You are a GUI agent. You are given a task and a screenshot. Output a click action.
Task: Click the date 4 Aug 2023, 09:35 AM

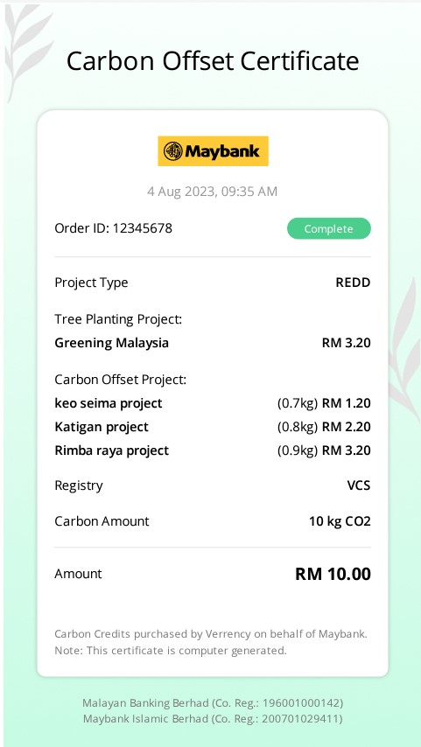tap(212, 192)
